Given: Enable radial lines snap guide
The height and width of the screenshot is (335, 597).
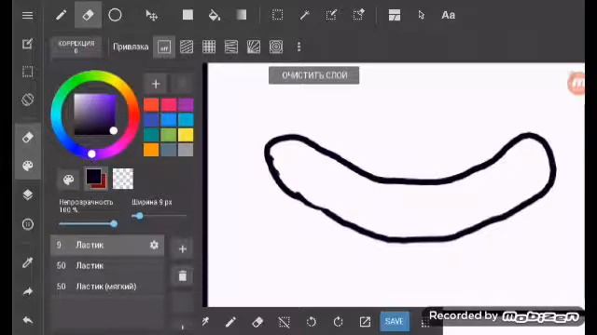Looking at the screenshot, I should tap(254, 47).
